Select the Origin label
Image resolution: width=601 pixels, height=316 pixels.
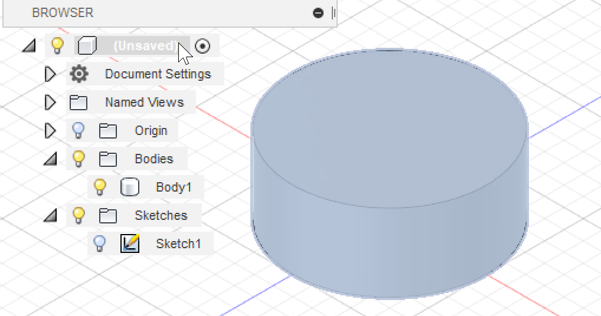151,131
